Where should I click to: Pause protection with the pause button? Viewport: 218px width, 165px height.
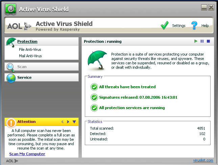coord(202,41)
